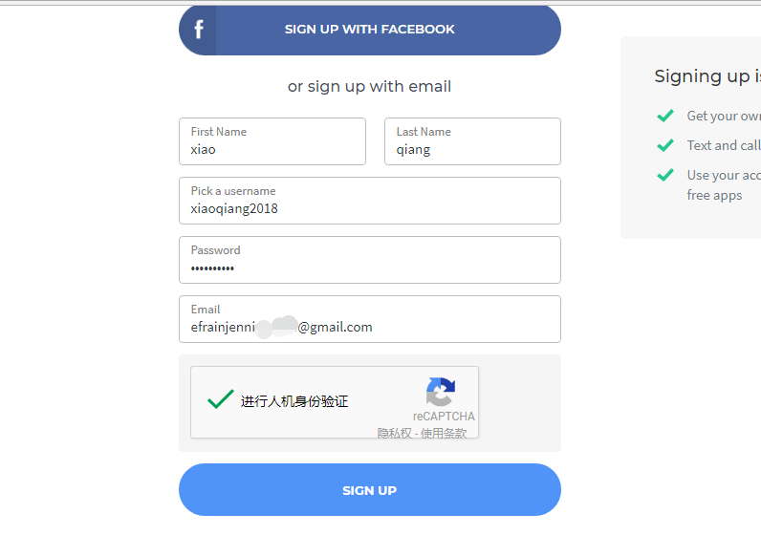
Task: Click the 进行人机身份验证 captcha label
Action: 294,401
